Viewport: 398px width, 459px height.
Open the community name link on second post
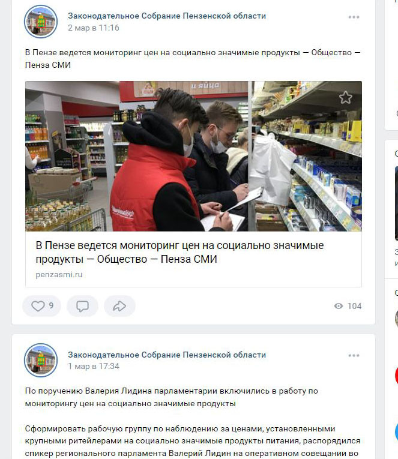coord(167,355)
